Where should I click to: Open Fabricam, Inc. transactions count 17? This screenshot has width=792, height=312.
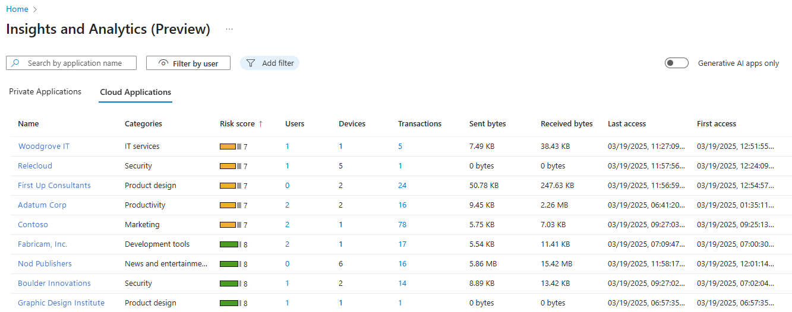(x=402, y=244)
